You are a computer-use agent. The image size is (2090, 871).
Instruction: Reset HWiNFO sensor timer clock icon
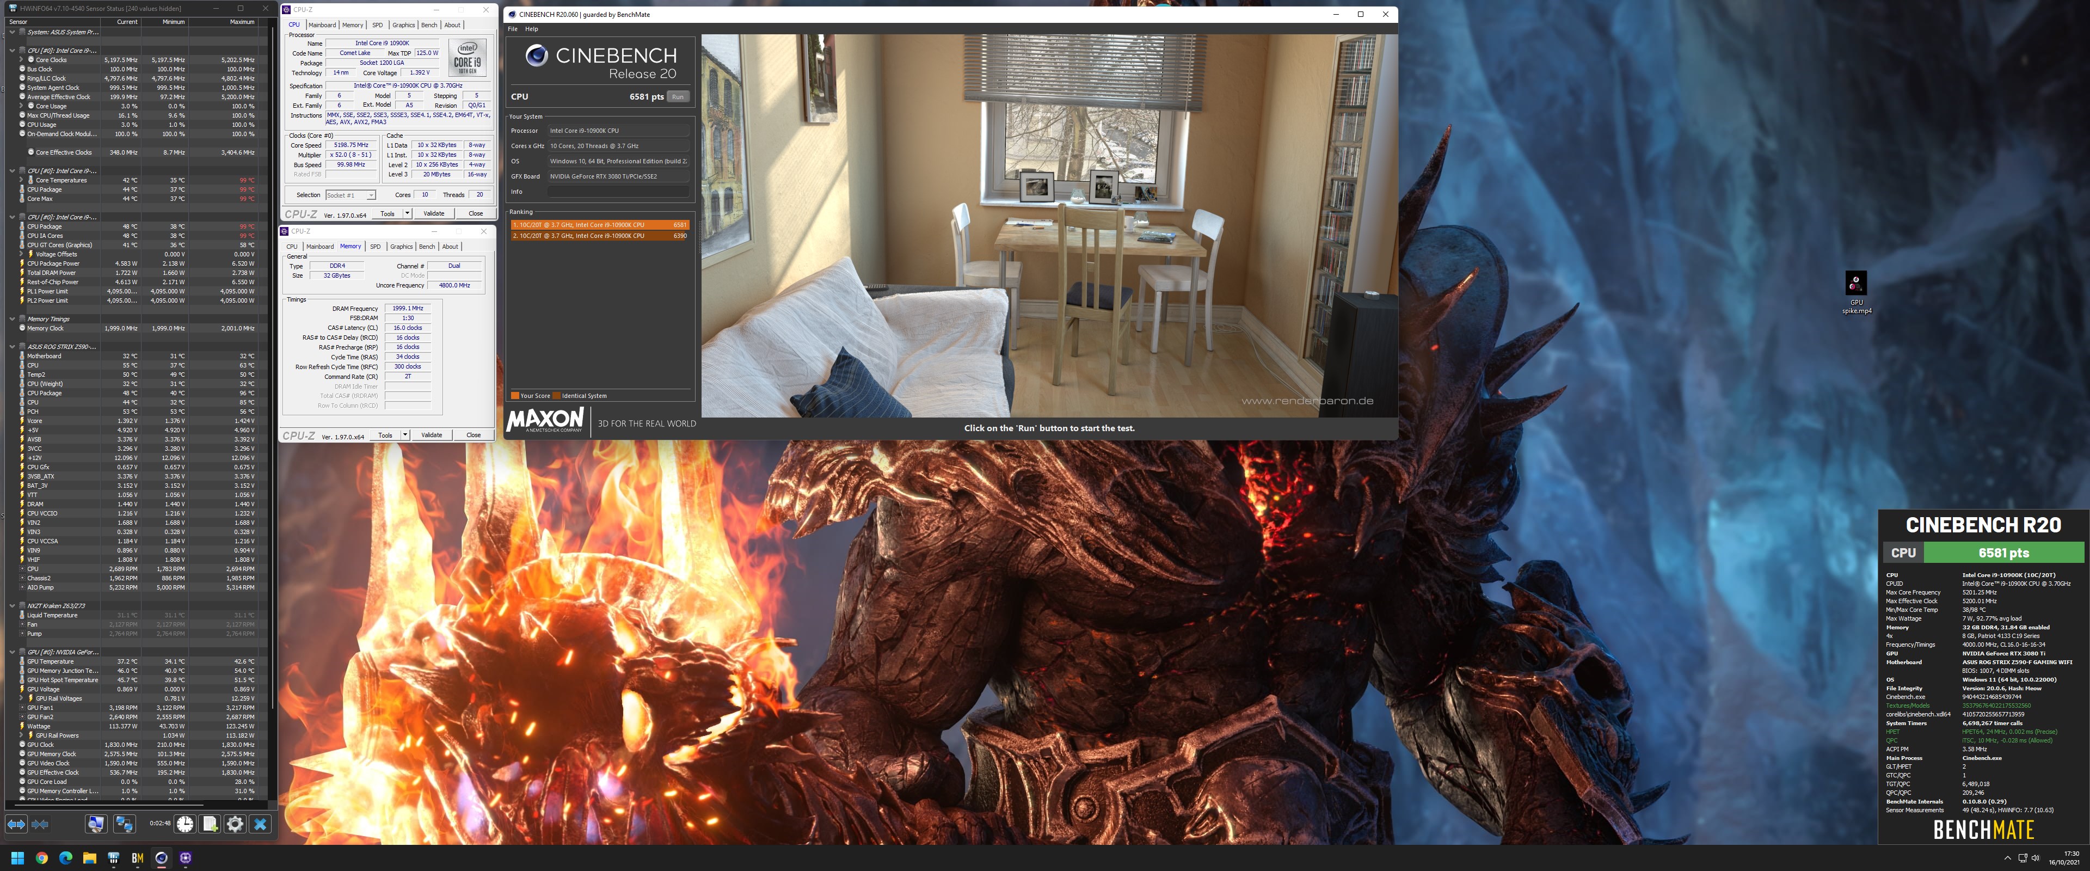tap(185, 824)
